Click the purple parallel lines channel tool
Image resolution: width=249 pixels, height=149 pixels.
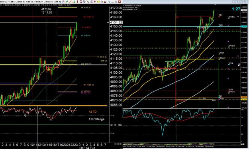[x=92, y=2]
